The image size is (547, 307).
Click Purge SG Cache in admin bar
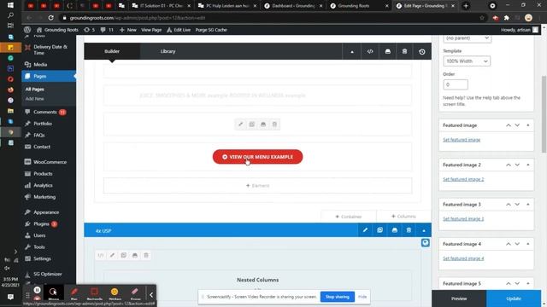pos(211,30)
